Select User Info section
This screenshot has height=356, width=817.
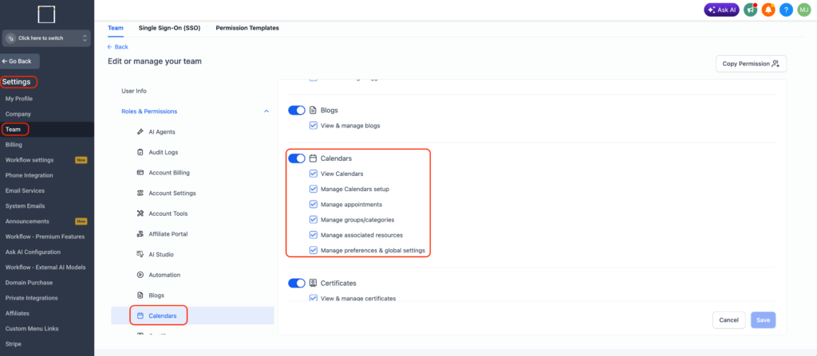tap(134, 91)
